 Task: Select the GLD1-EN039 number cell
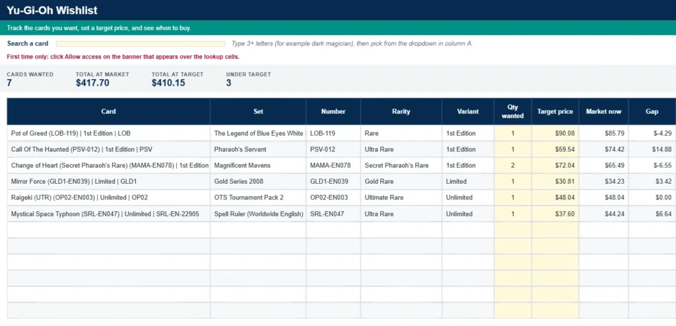[333, 182]
